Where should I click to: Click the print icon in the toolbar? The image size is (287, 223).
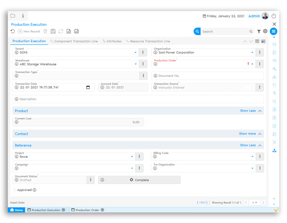(x=76, y=31)
